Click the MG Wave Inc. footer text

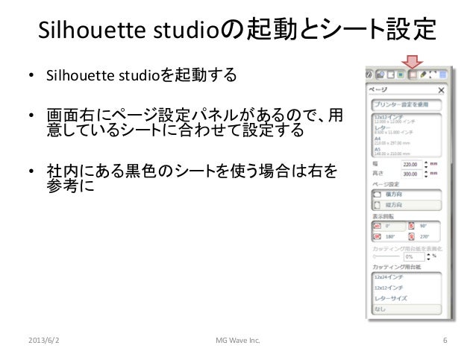[238, 341]
